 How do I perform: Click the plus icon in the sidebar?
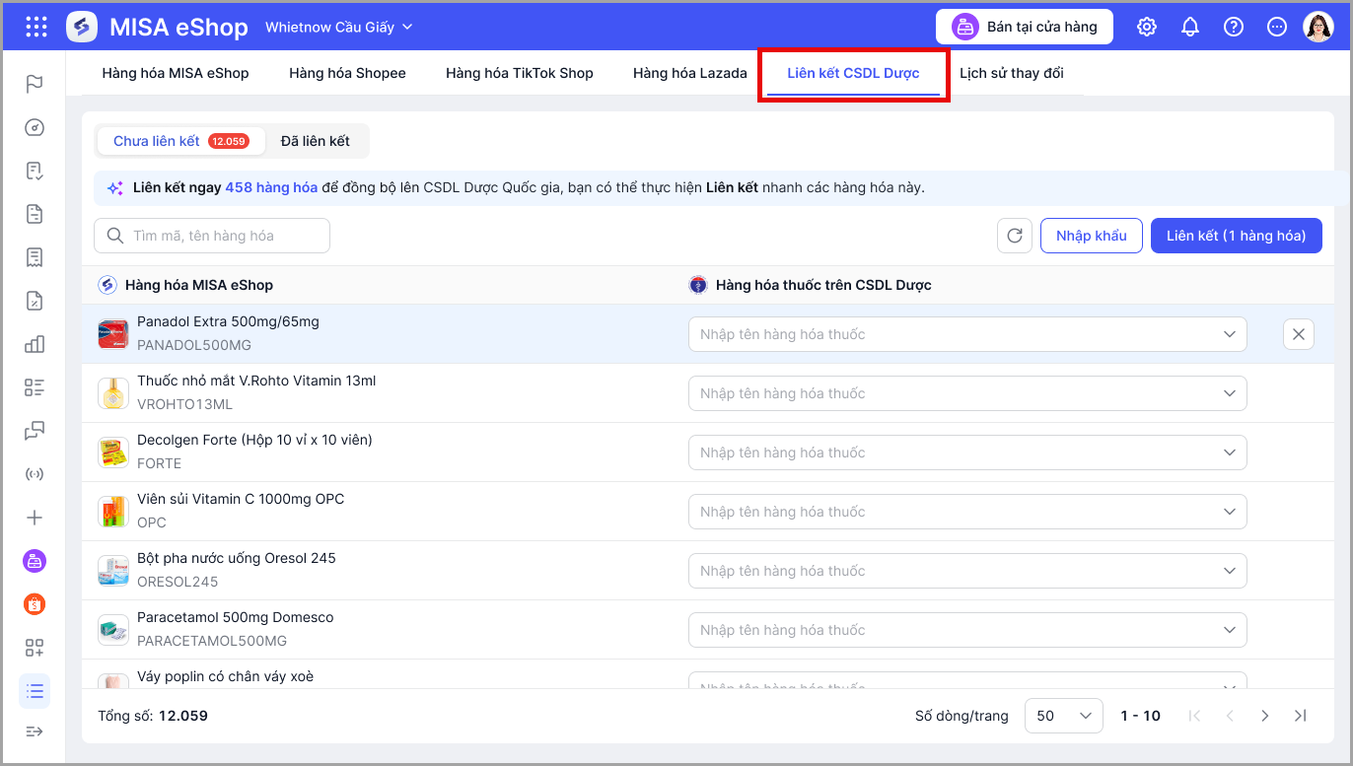click(35, 518)
